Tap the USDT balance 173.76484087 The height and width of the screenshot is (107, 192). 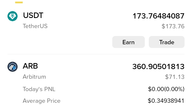[158, 16]
